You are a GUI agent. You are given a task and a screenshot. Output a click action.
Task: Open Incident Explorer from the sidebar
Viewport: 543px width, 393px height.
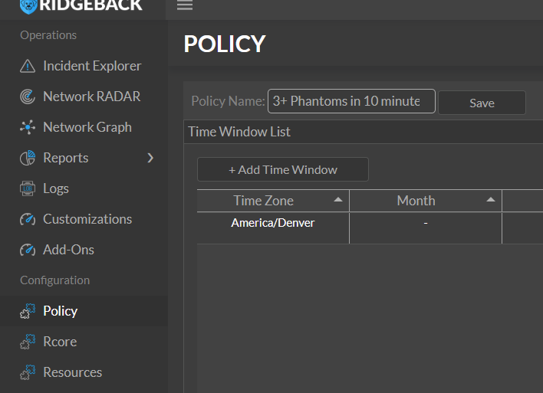[92, 66]
